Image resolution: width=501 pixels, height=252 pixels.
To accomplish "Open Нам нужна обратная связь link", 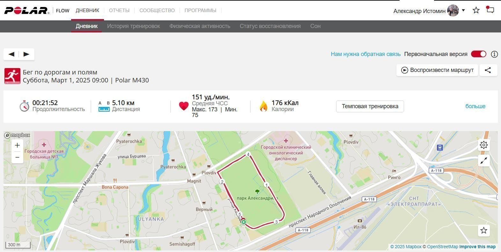I will pyautogui.click(x=365, y=54).
